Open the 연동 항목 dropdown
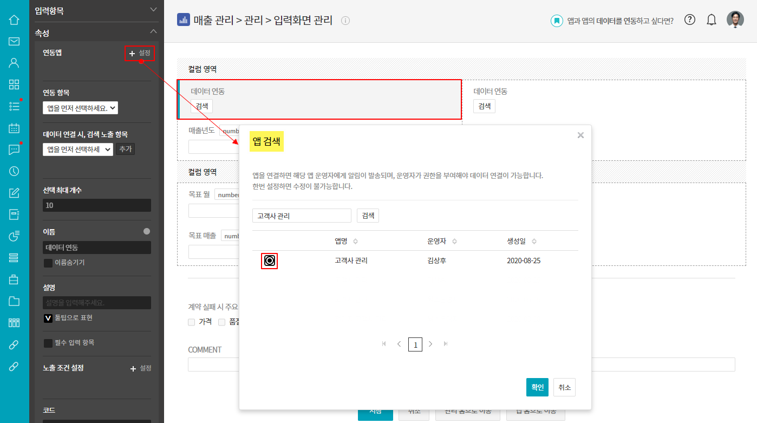 pyautogui.click(x=80, y=108)
